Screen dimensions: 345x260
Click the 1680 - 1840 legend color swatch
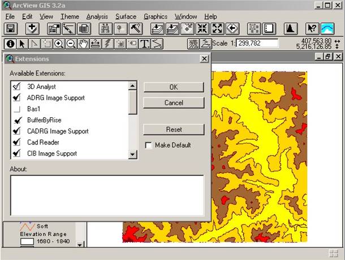(27, 241)
